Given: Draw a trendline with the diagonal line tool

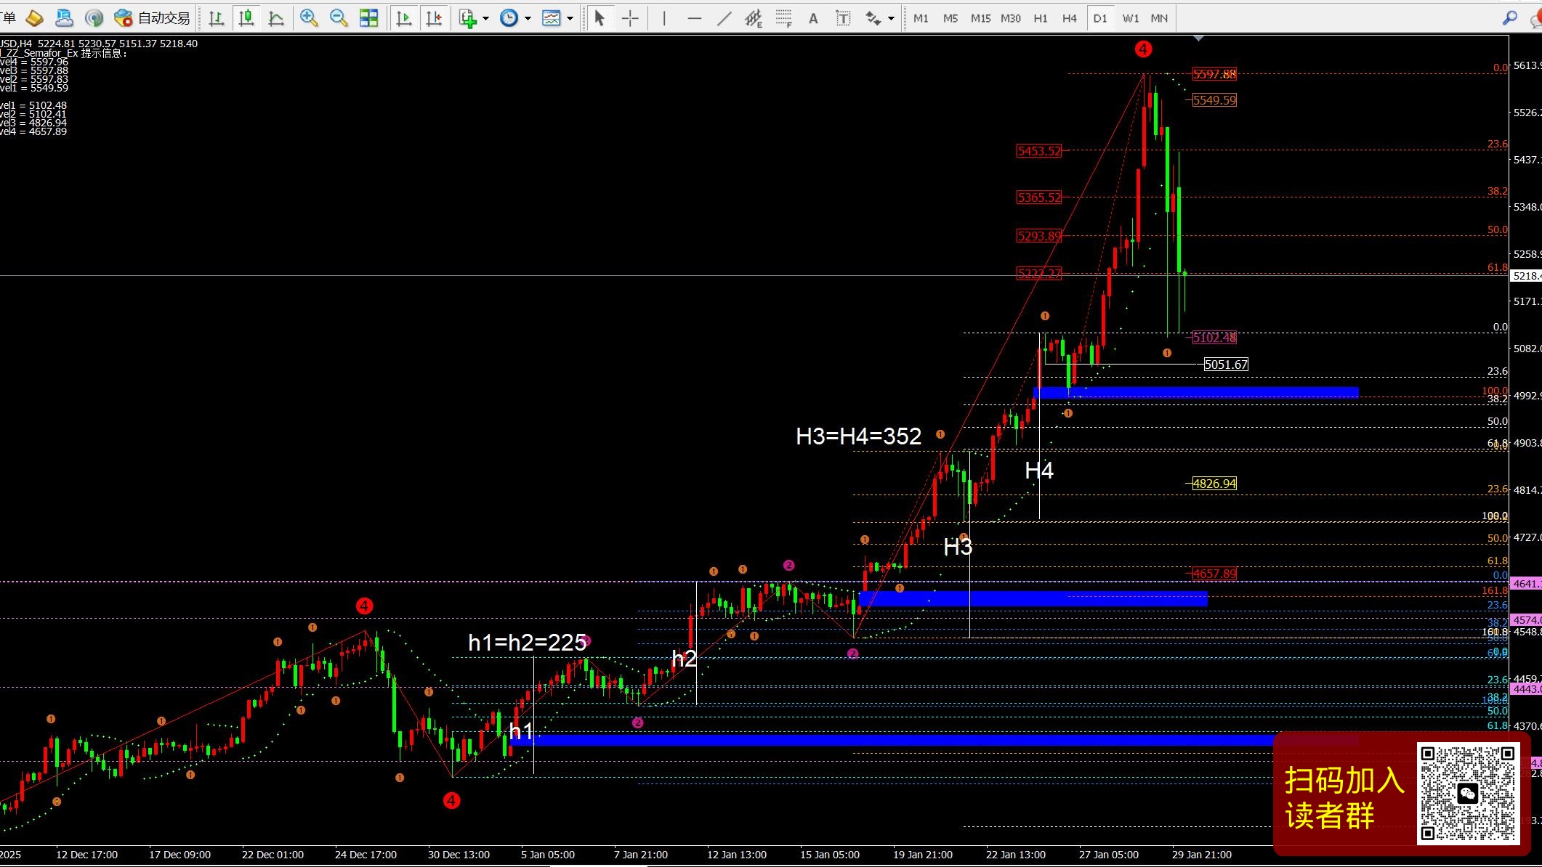Looking at the screenshot, I should coord(724,18).
